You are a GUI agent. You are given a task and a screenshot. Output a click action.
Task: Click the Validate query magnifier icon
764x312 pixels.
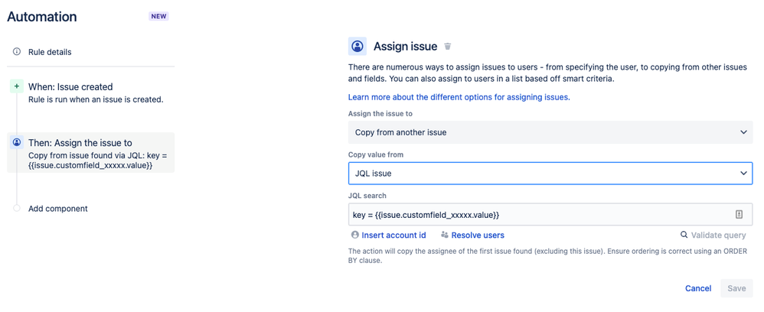click(x=684, y=236)
